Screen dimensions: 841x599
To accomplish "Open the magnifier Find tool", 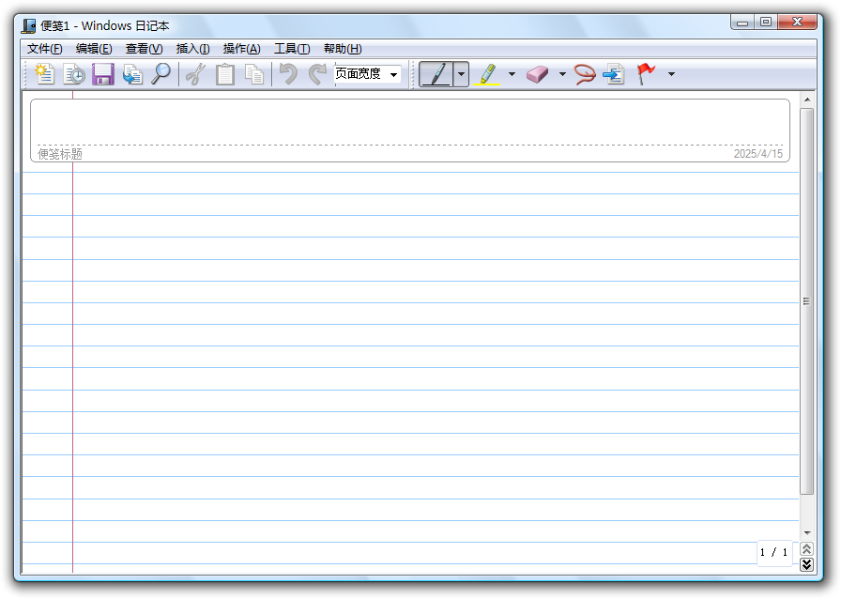I will (161, 74).
